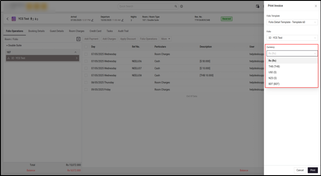This screenshot has width=321, height=176.
Task: Toggle the select-all checkbox in table header
Action: 86,47
